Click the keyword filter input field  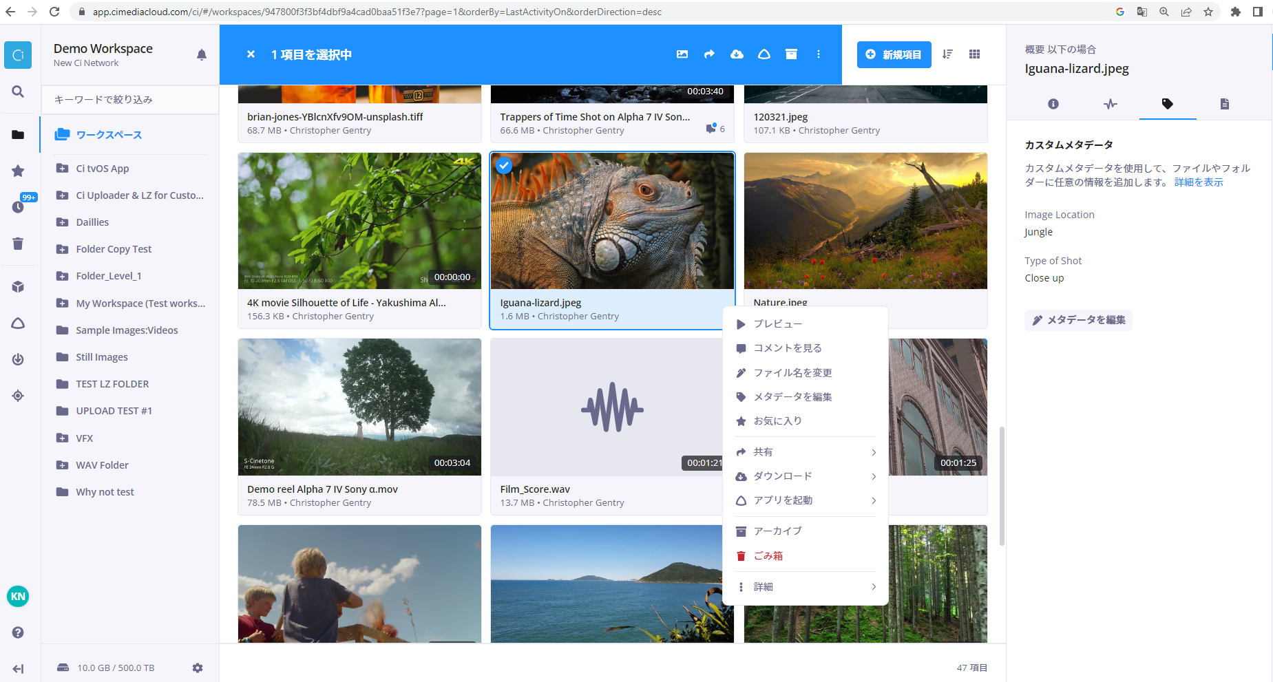click(130, 100)
